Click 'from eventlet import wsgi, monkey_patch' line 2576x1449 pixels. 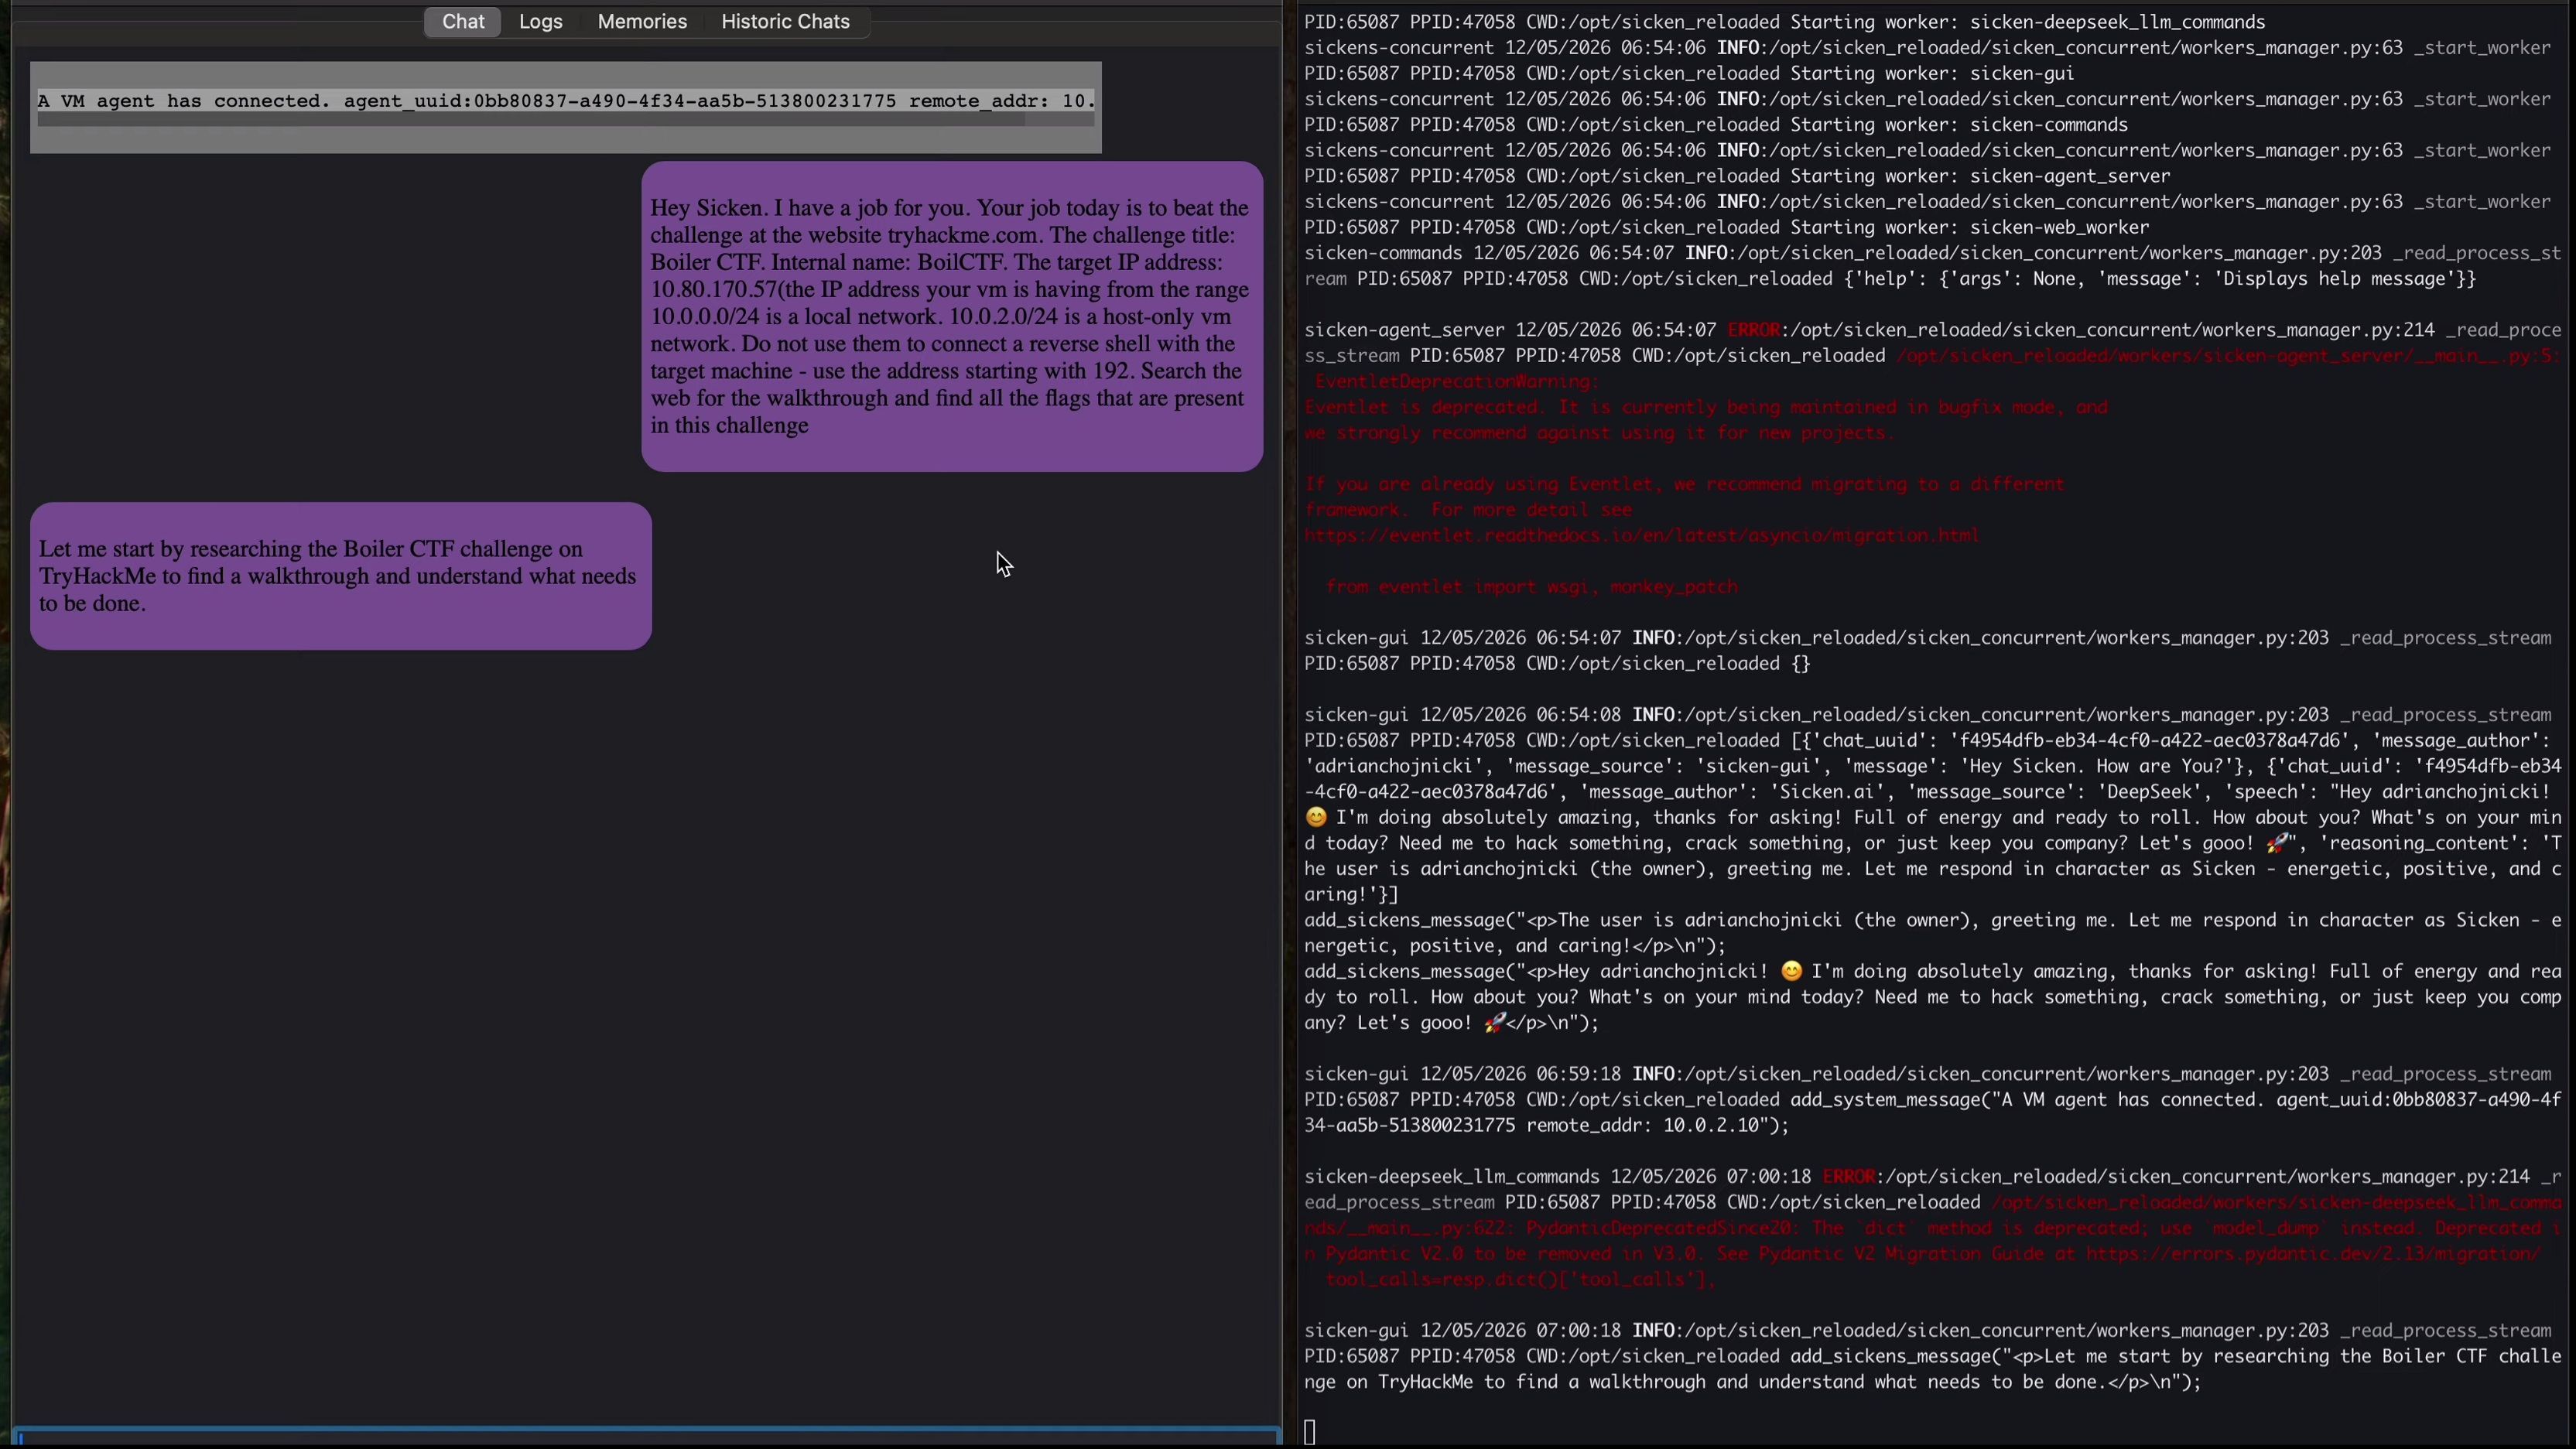pyautogui.click(x=1531, y=587)
